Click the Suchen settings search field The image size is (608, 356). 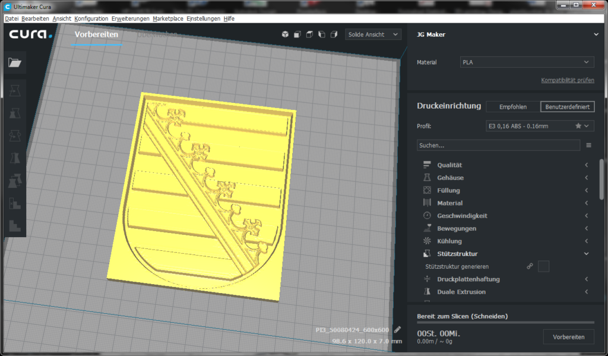498,145
